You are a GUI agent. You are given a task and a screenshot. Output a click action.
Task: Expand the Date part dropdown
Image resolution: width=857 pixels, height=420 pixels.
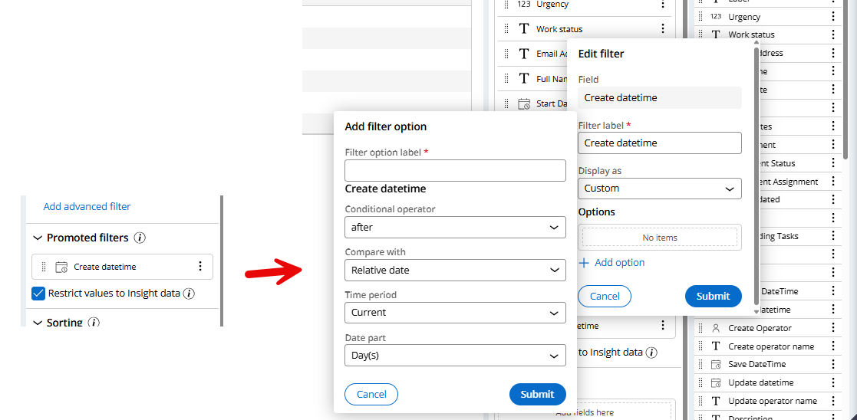tap(455, 356)
